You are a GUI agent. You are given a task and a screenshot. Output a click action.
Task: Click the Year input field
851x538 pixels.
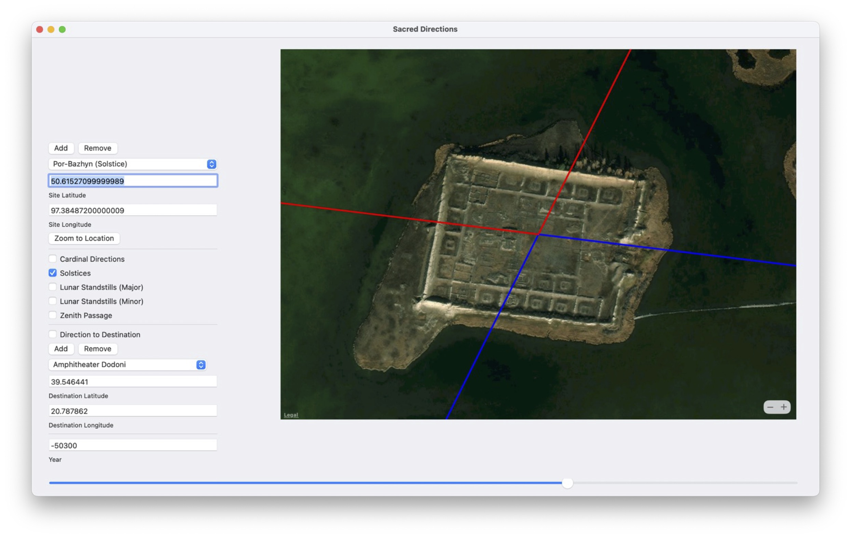point(133,445)
